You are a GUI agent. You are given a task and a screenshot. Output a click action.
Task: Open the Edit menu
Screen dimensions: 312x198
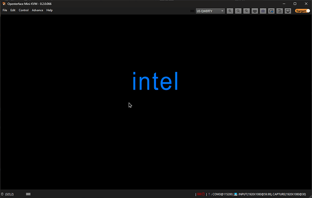click(13, 10)
